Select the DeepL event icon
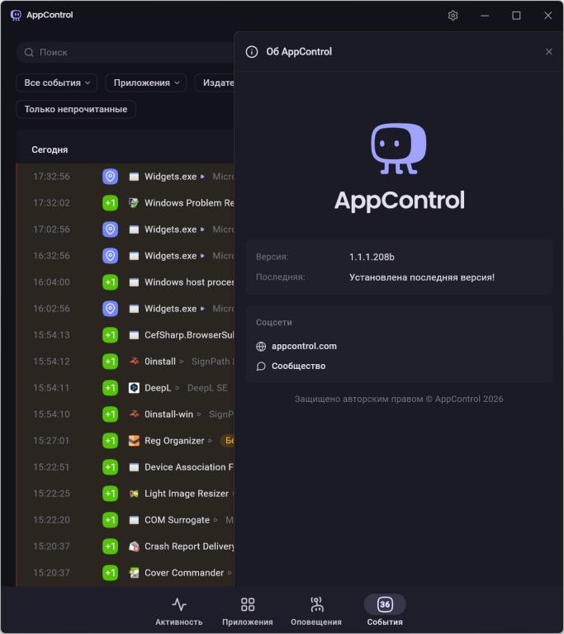Viewport: 564px width, 634px height. point(134,388)
